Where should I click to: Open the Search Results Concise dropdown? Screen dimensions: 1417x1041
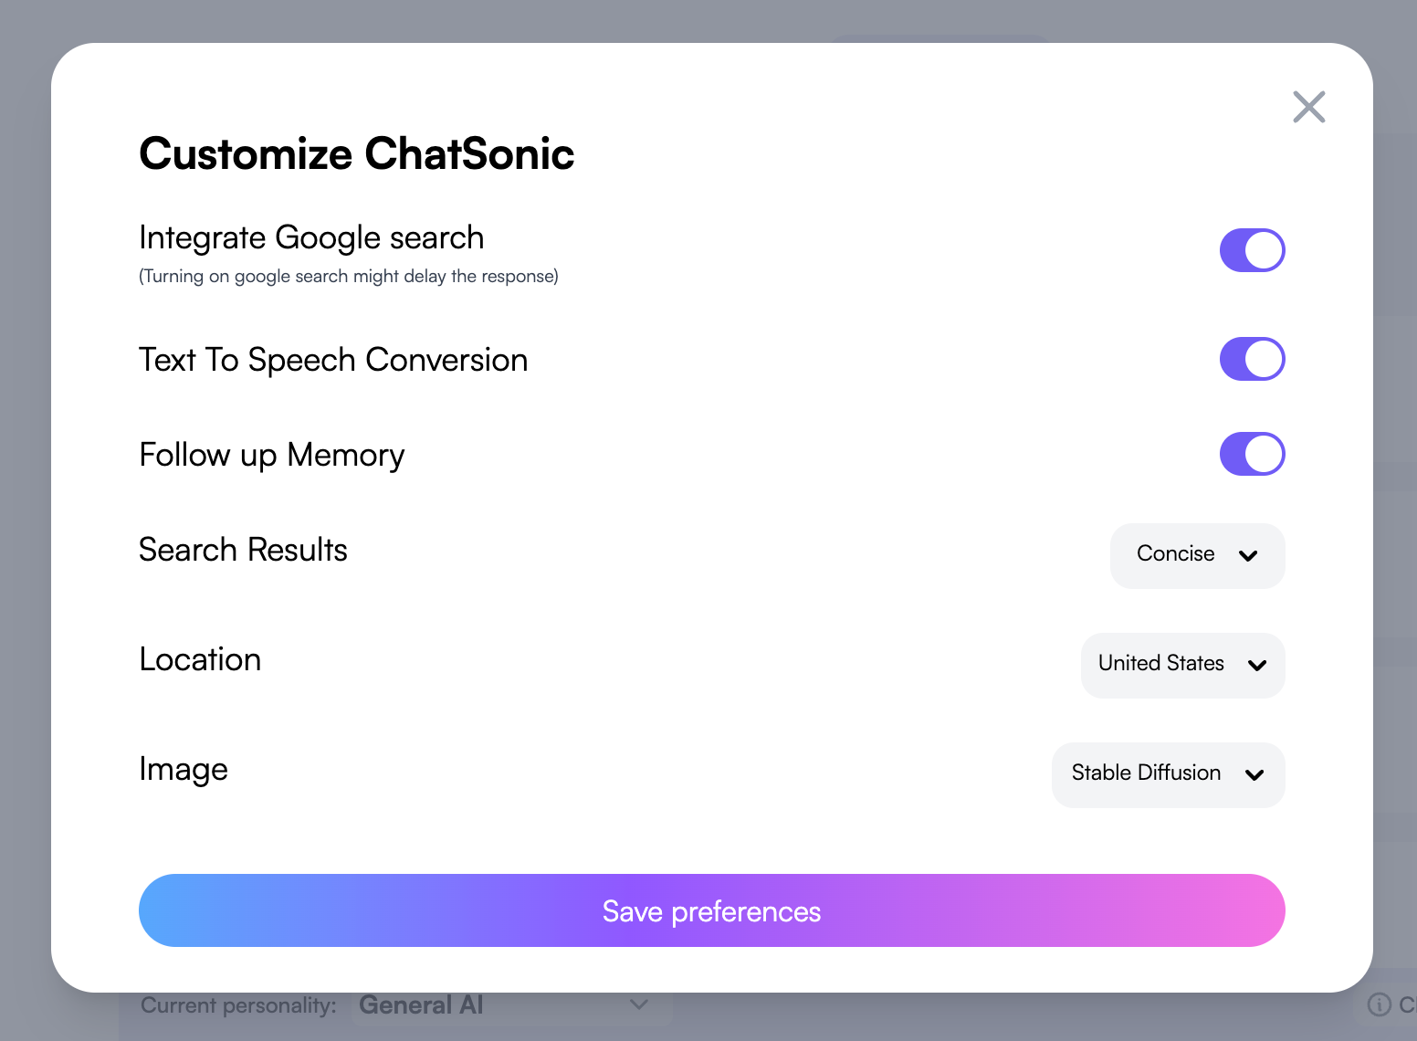[x=1196, y=555]
